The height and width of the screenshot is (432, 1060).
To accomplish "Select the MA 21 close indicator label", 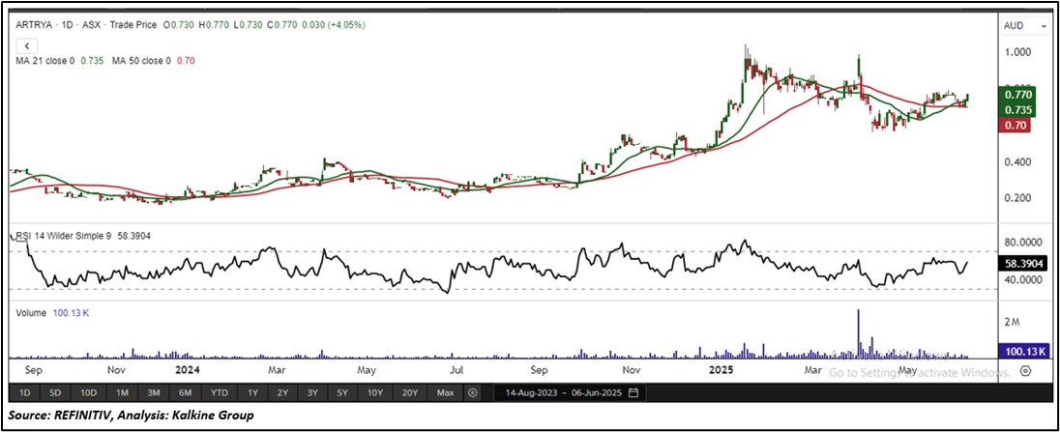I will [46, 61].
